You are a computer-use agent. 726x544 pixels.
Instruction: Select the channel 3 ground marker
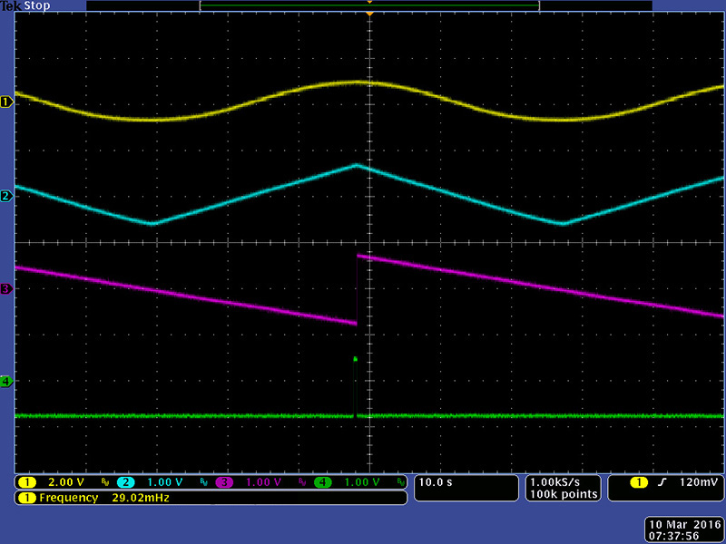click(x=6, y=288)
